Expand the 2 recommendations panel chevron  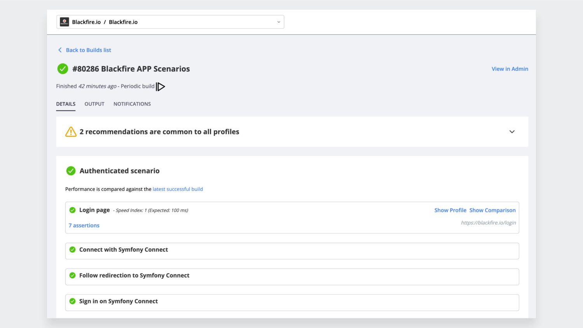pyautogui.click(x=512, y=132)
